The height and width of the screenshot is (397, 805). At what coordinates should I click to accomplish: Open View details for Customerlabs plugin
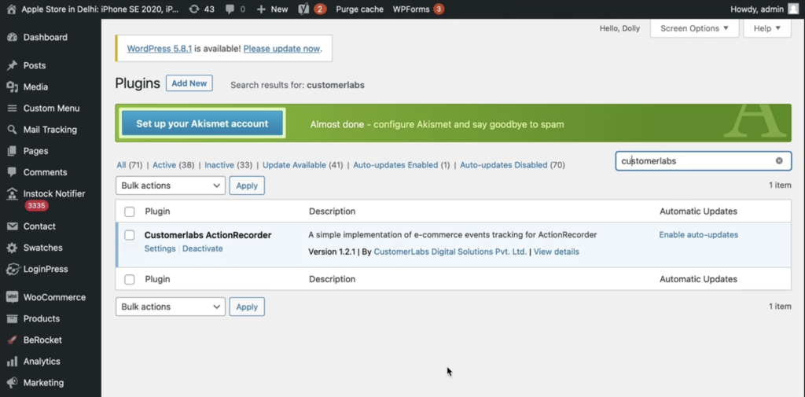tap(556, 252)
